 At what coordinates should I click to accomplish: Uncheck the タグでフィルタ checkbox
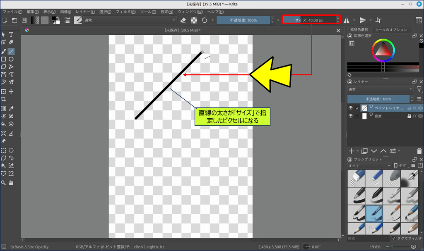(x=393, y=239)
